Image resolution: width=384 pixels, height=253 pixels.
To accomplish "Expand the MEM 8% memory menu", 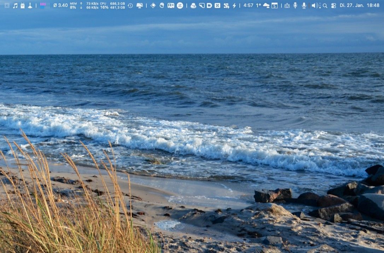I will 73,5.
